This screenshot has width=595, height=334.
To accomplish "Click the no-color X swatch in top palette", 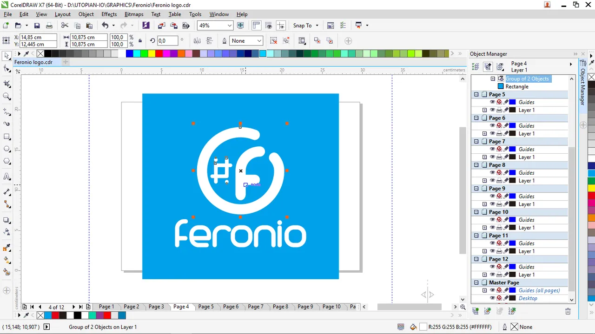I will [x=40, y=54].
